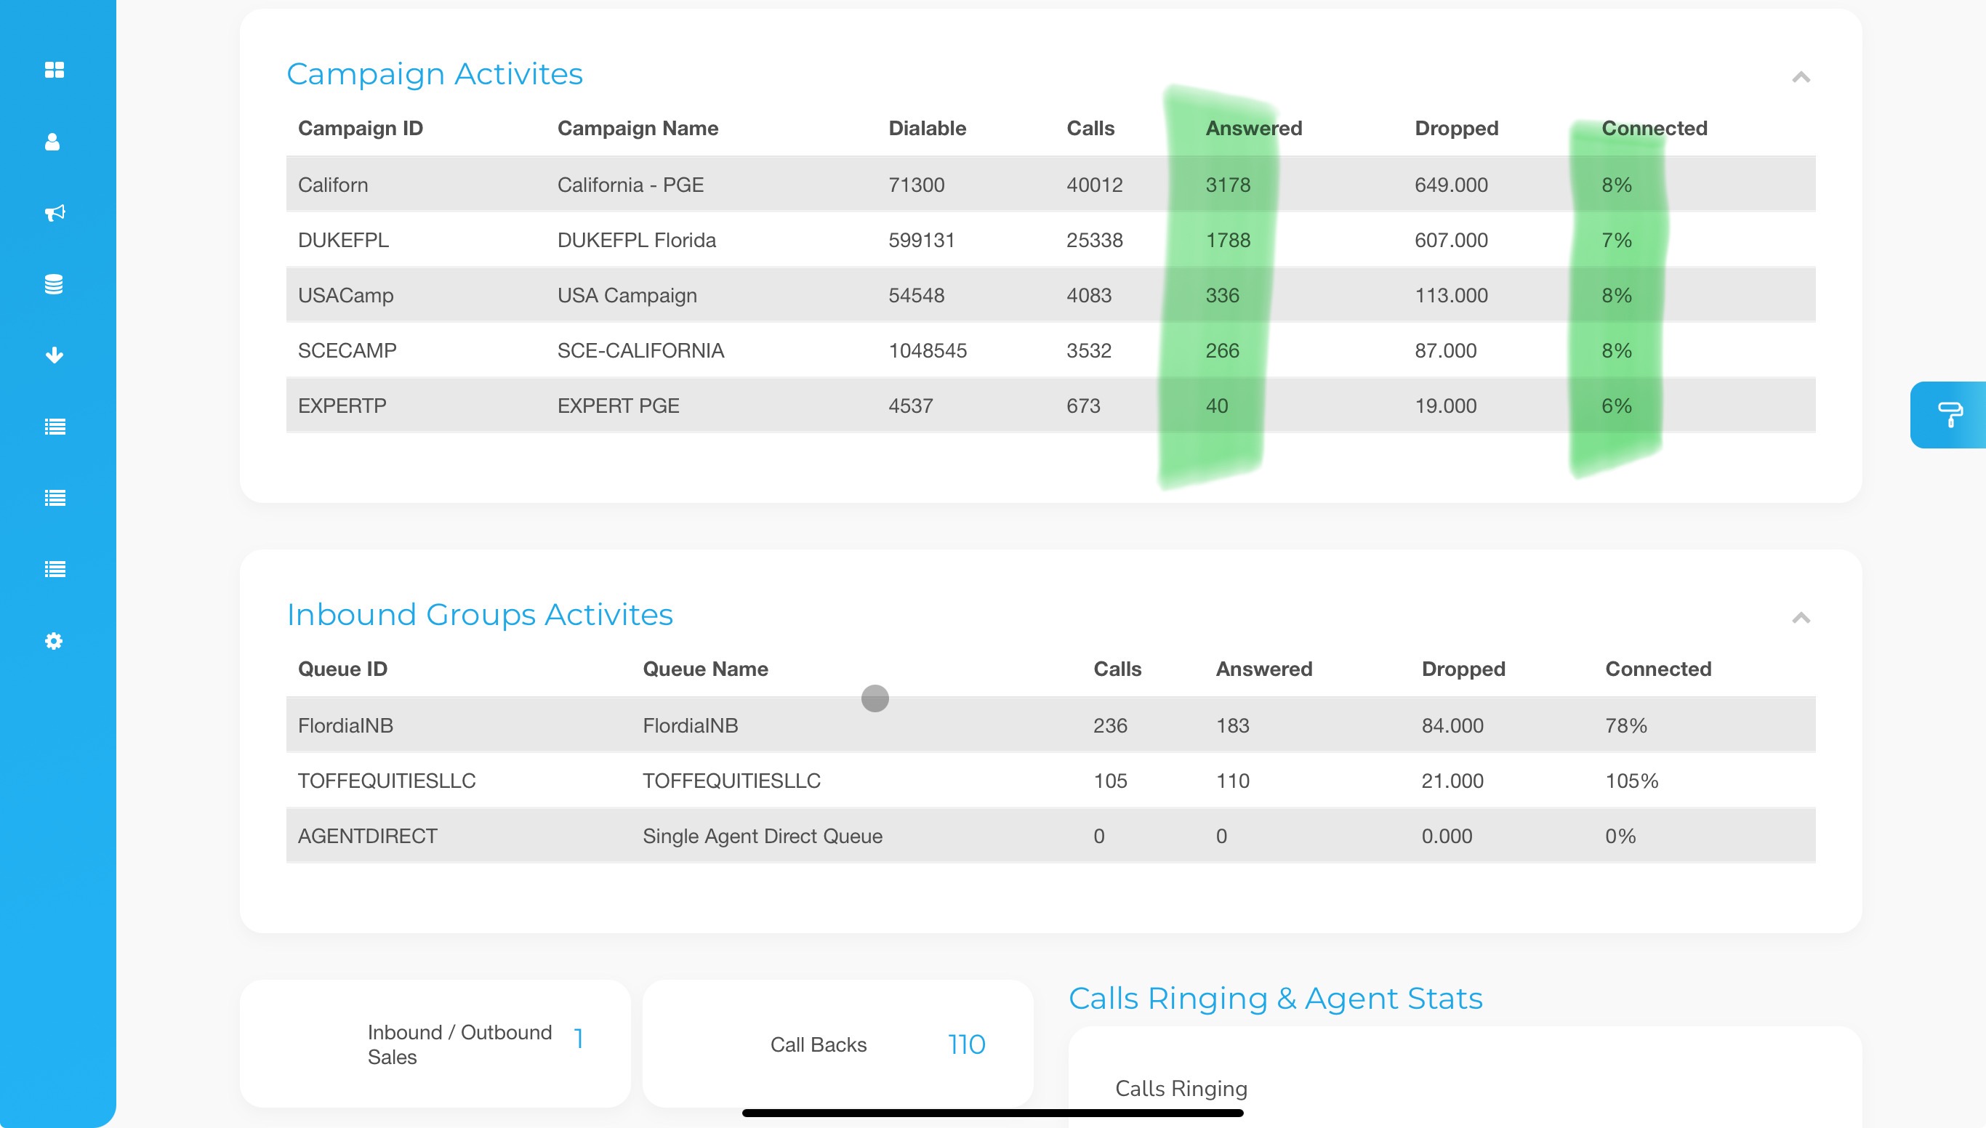The image size is (1986, 1128).
Task: Click the DUKEFPL campaign ID
Action: coord(343,240)
